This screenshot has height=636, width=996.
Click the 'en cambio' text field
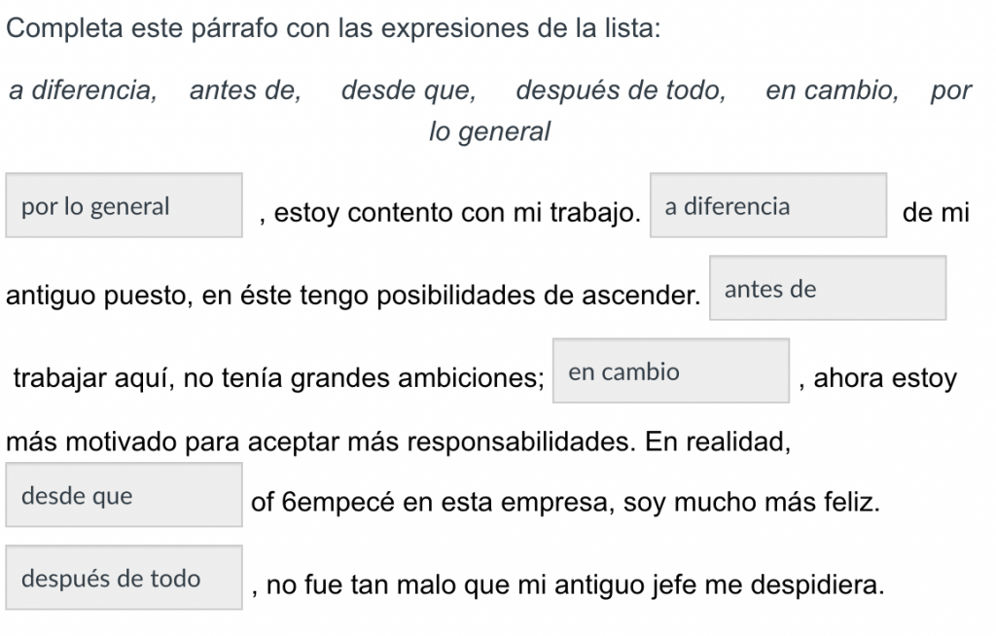click(x=671, y=371)
